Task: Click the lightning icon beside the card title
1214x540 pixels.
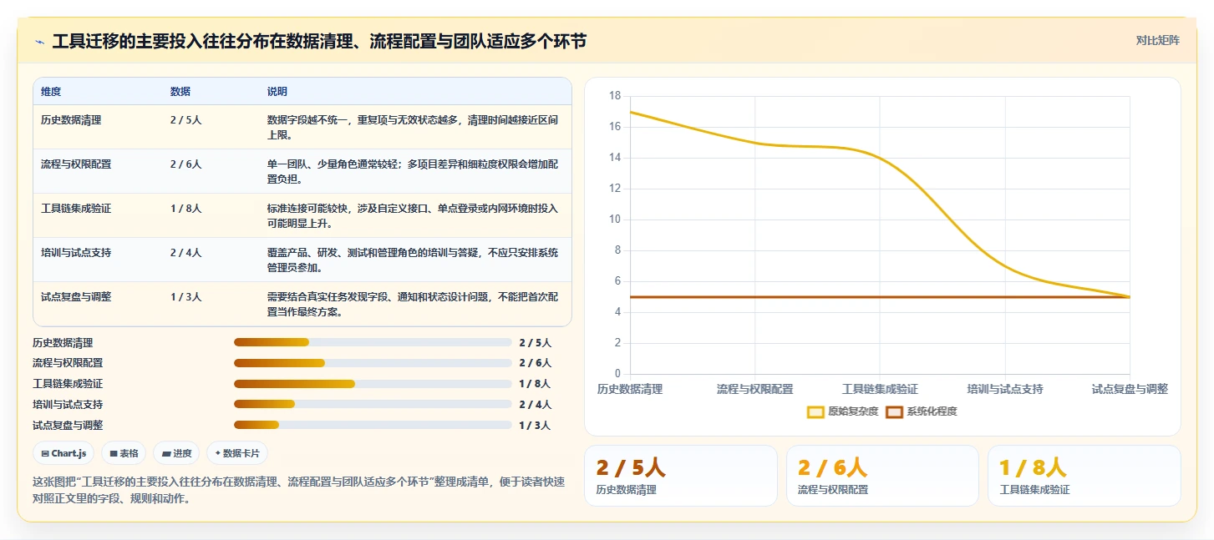Action: click(x=40, y=42)
